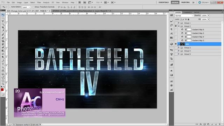The height and width of the screenshot is (126, 224).
Task: Open the Fill slider arrow
Action: (x=209, y=19)
